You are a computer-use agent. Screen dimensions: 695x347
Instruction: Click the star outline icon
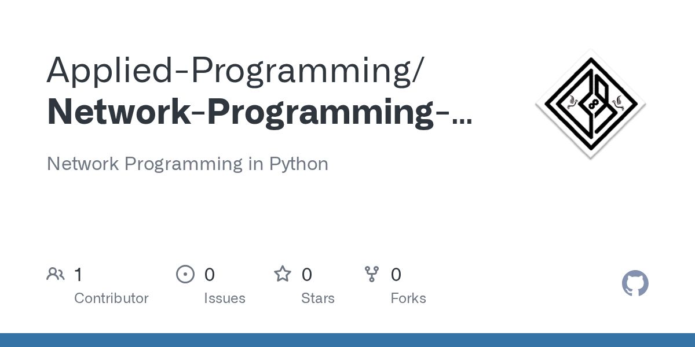pos(283,274)
